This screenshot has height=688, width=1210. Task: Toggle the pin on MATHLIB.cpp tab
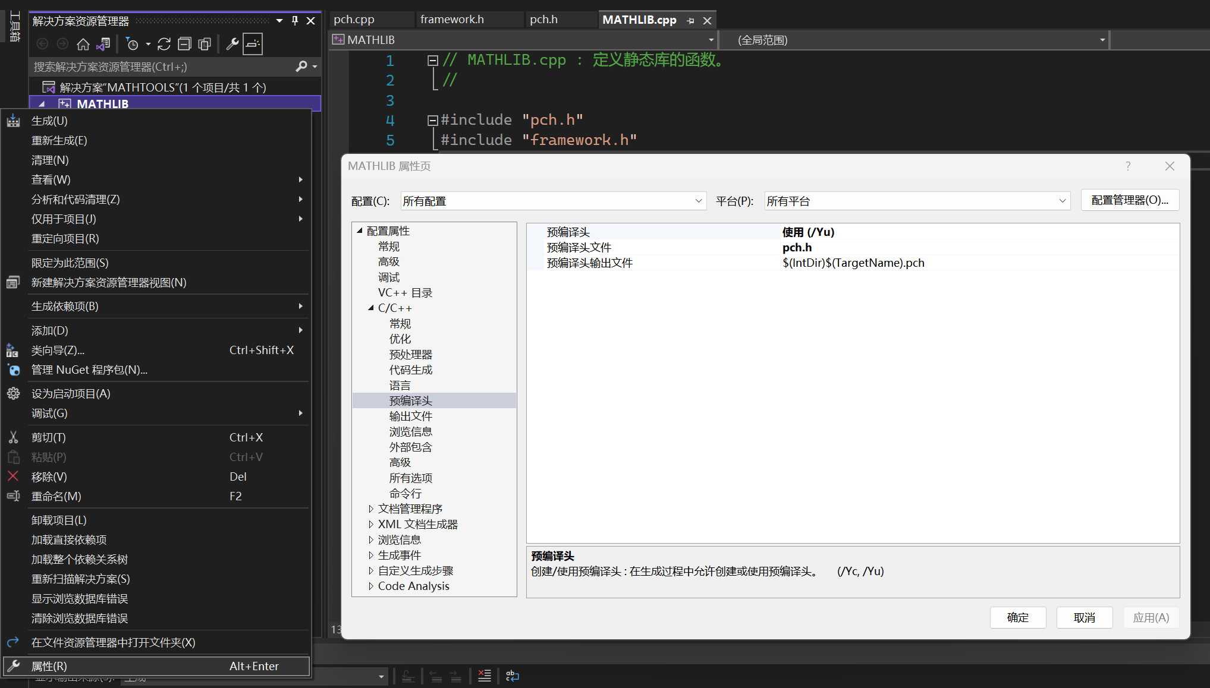click(x=690, y=21)
